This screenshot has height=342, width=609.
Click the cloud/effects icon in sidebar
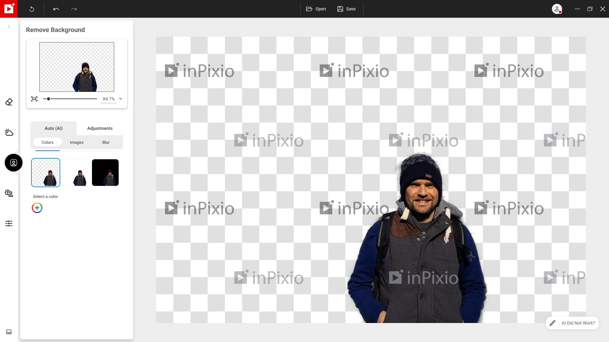(9, 132)
